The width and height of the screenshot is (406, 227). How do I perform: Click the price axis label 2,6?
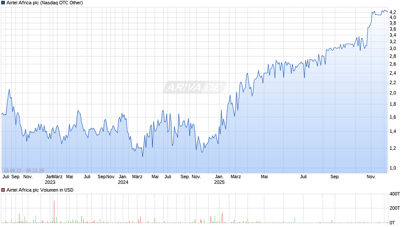393,64
